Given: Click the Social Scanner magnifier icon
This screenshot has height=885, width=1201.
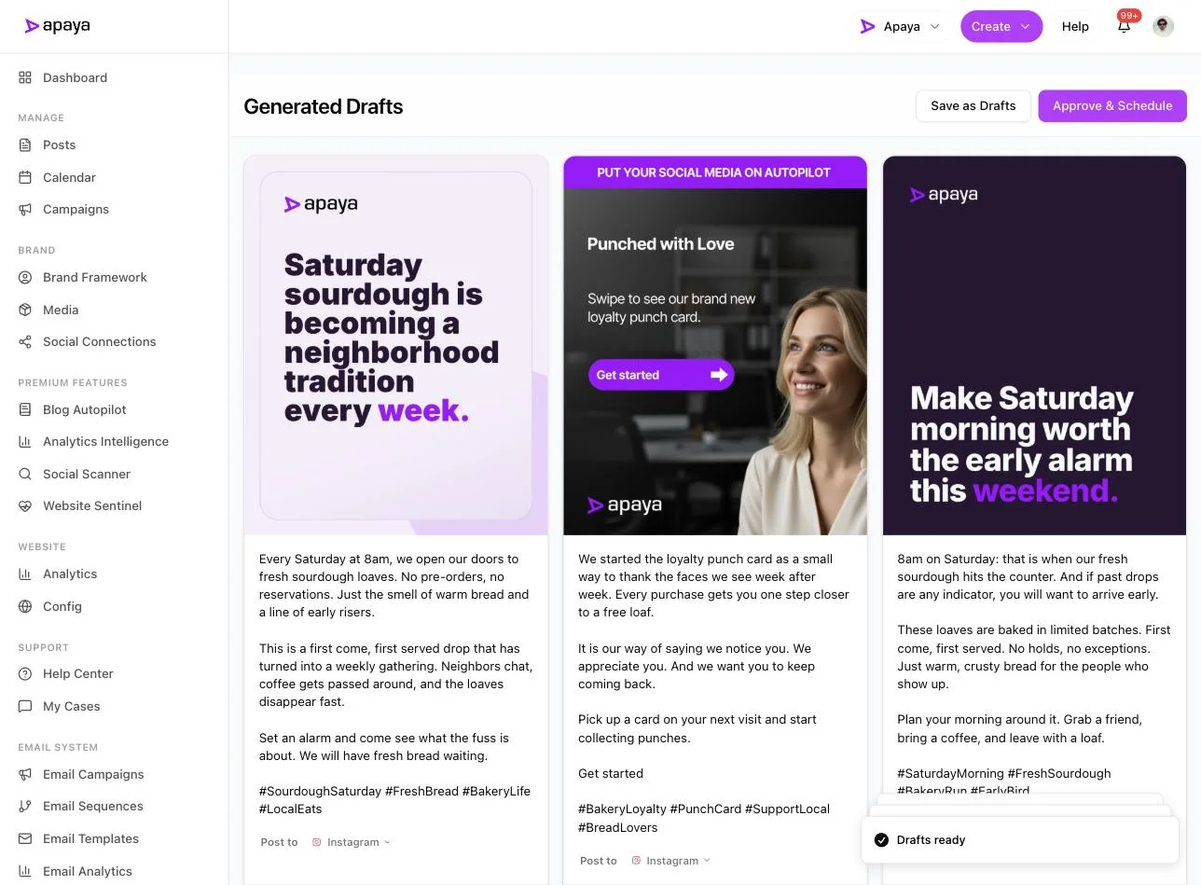Looking at the screenshot, I should pos(25,474).
